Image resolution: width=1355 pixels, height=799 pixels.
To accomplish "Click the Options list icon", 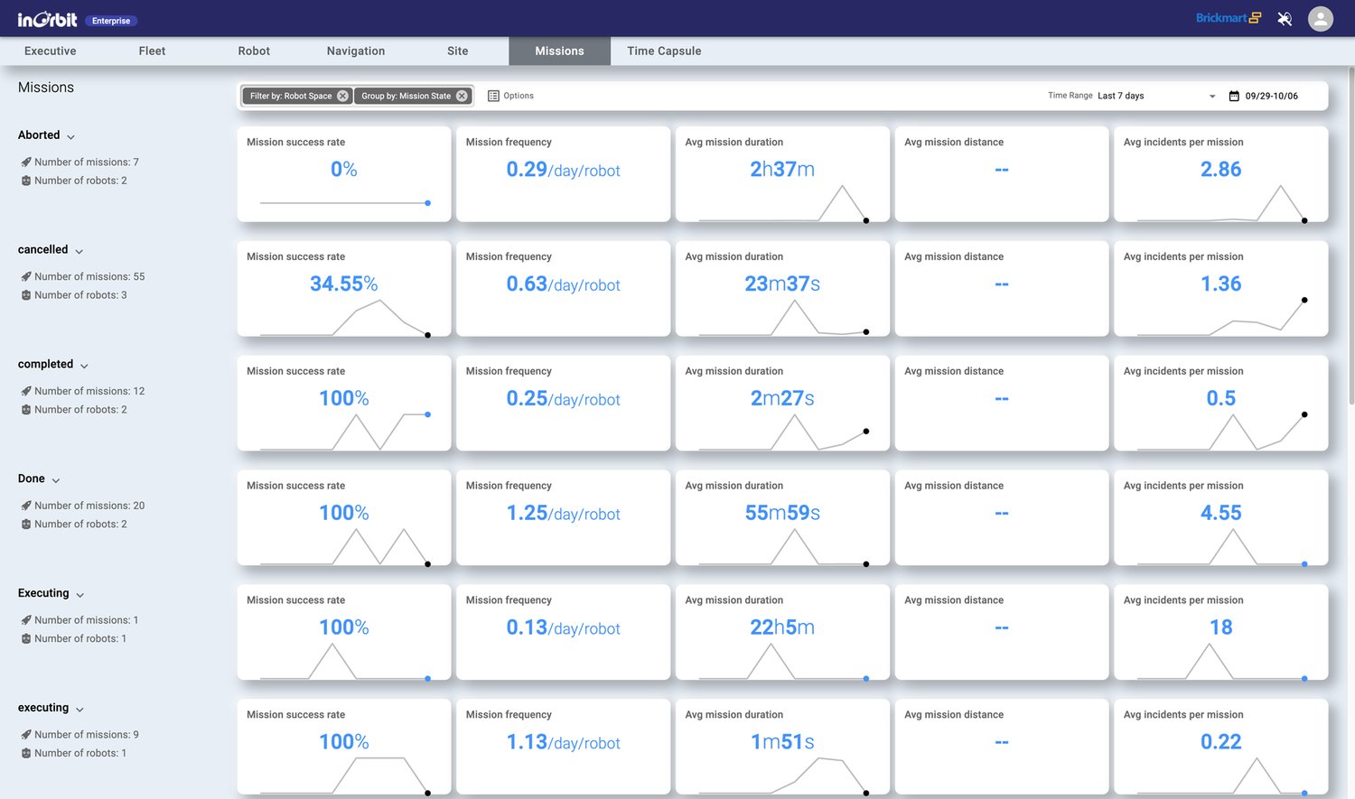I will click(493, 96).
